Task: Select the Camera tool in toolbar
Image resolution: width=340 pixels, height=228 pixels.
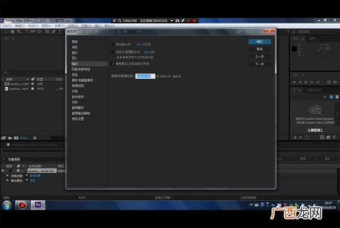Action: point(33,32)
